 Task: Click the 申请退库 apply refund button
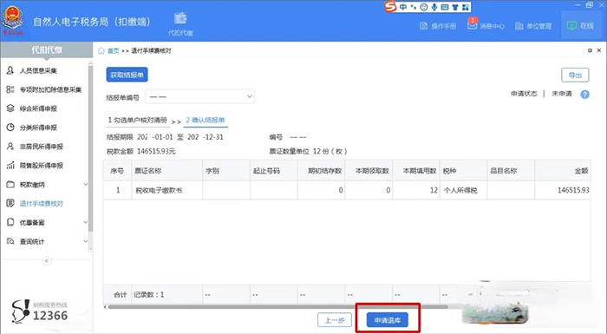click(388, 320)
